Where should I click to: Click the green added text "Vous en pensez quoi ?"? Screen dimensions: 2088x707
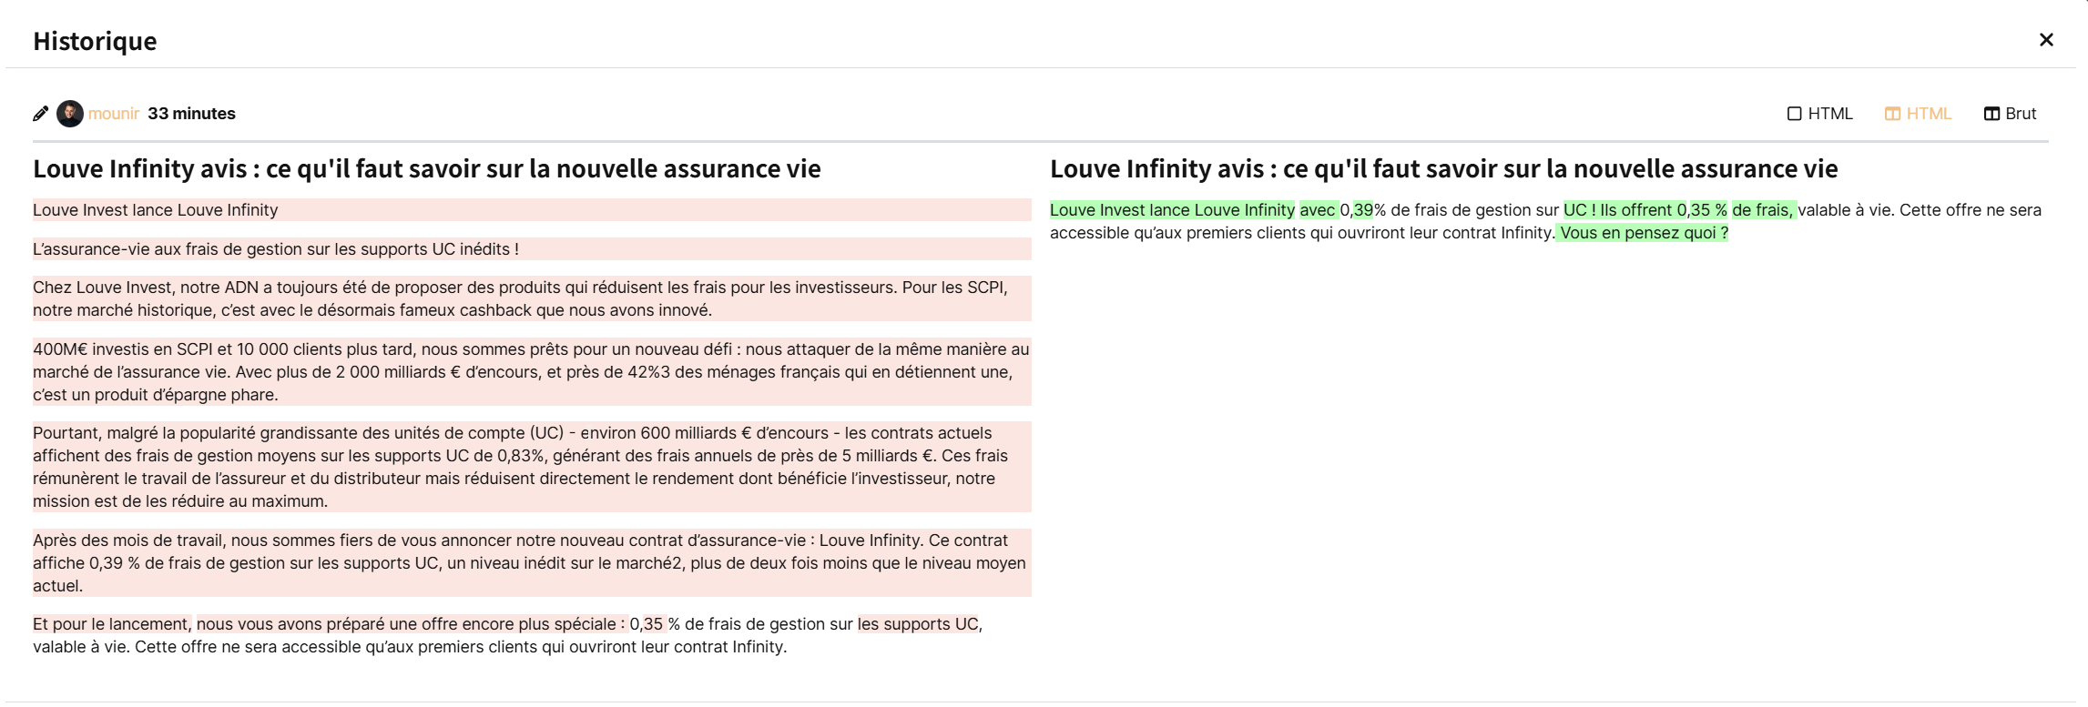click(1643, 233)
